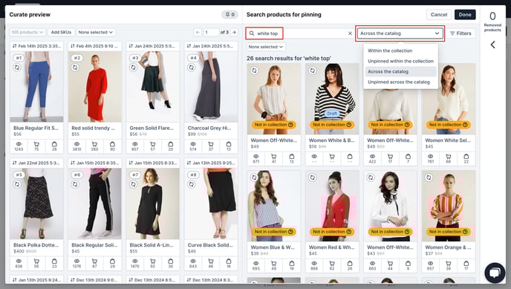Screen dimensions: 511x289
Task: Choose Unpinned within the collection option
Action: (400, 61)
